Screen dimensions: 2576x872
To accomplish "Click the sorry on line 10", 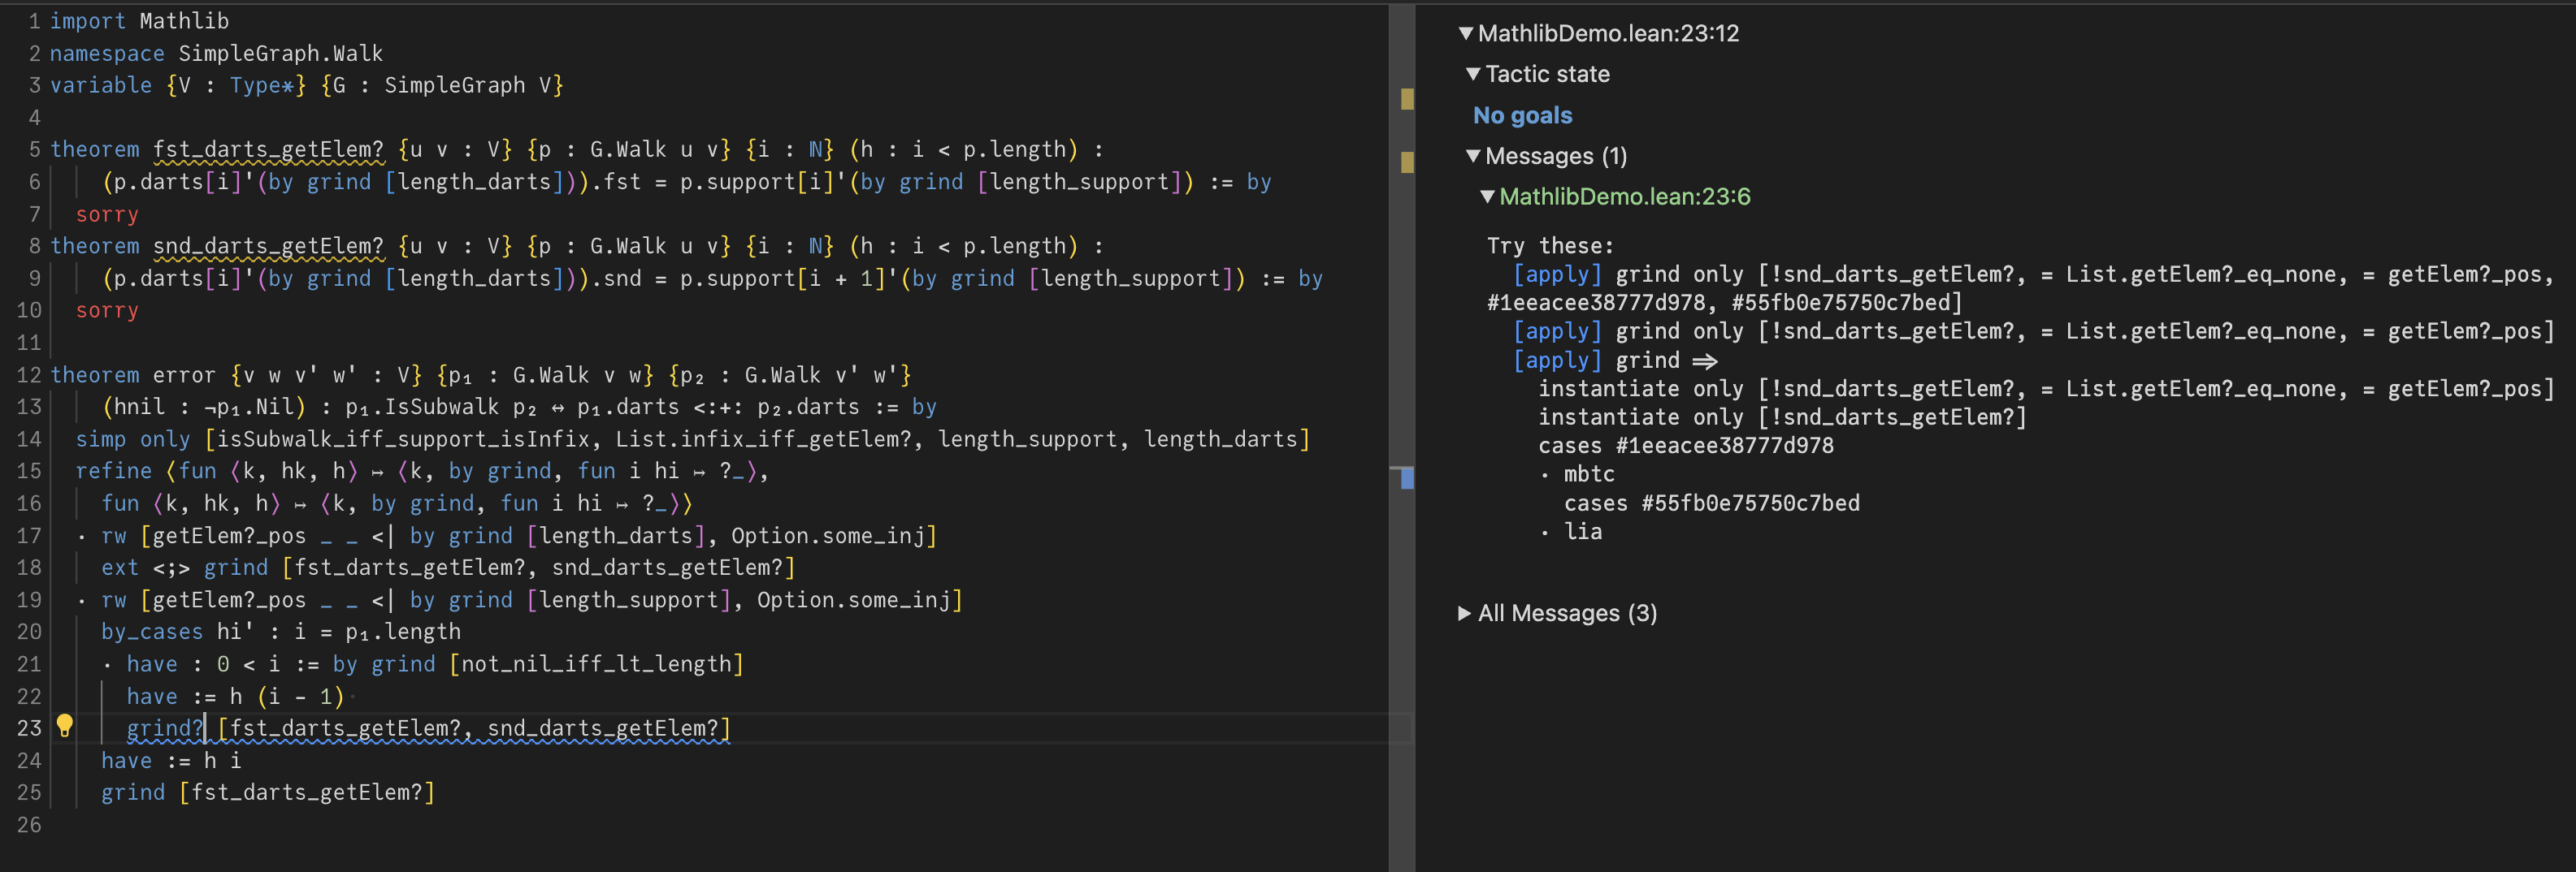I will 107,311.
